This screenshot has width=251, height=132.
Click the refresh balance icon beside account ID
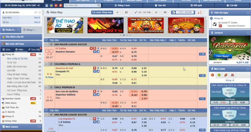click(36, 12)
